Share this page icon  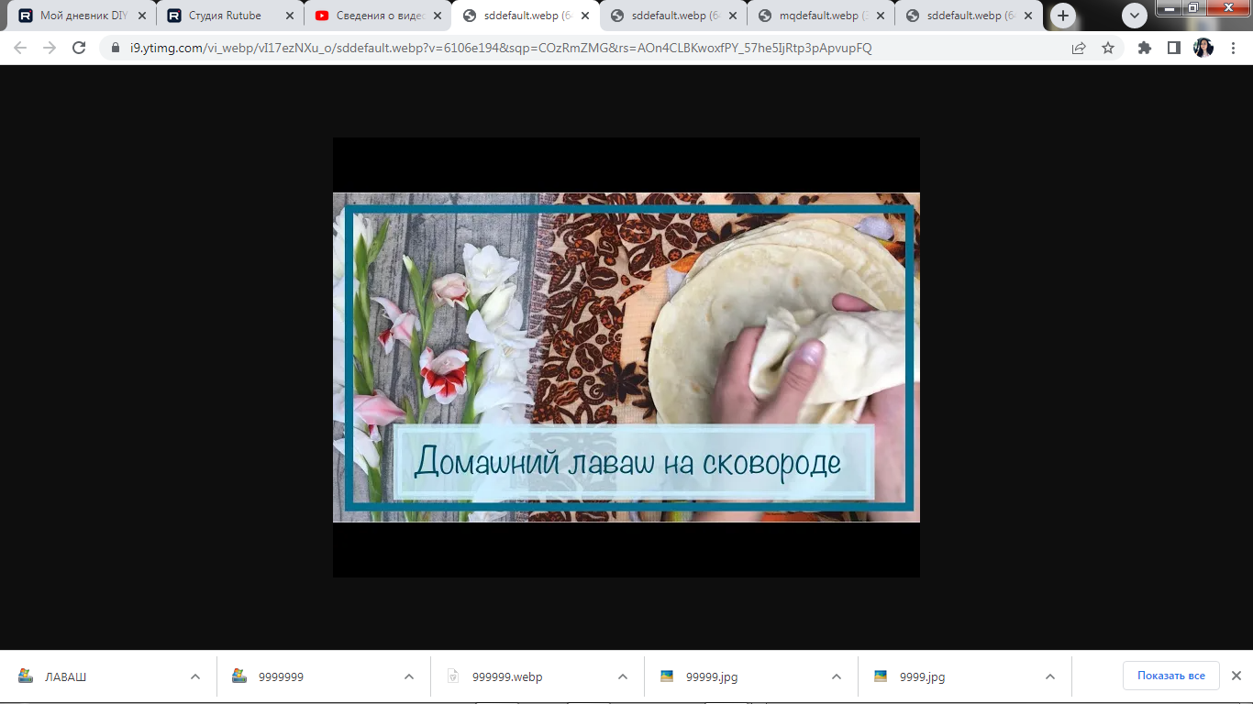[x=1079, y=48]
